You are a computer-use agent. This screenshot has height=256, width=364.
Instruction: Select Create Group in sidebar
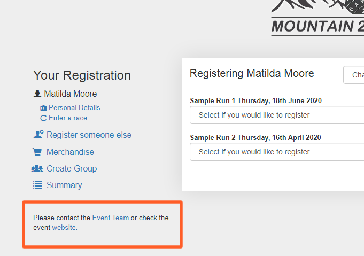point(72,169)
